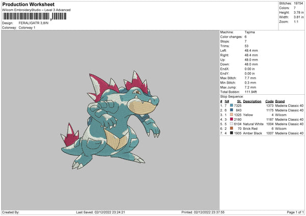The height and width of the screenshot is (216, 306).
Task: Click the teal swatch for stop 1
Action: pos(232,105)
